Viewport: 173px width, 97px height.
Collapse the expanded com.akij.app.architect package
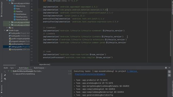(9, 3)
